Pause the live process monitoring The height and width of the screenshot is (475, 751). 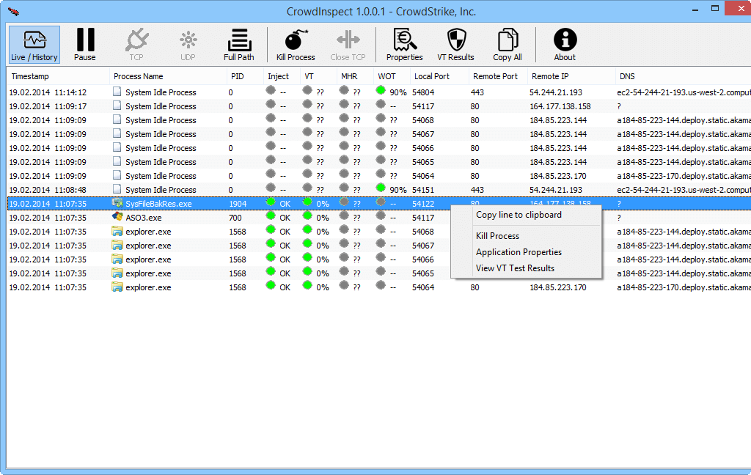[85, 45]
